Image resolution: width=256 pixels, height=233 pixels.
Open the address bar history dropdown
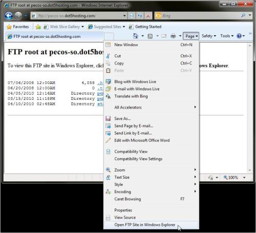pos(124,16)
